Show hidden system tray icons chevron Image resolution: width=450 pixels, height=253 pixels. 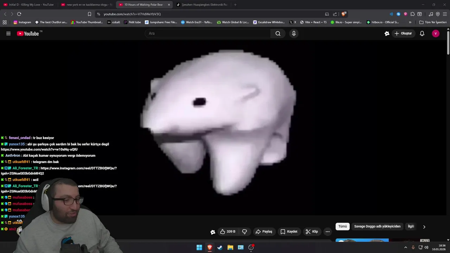[x=405, y=247]
